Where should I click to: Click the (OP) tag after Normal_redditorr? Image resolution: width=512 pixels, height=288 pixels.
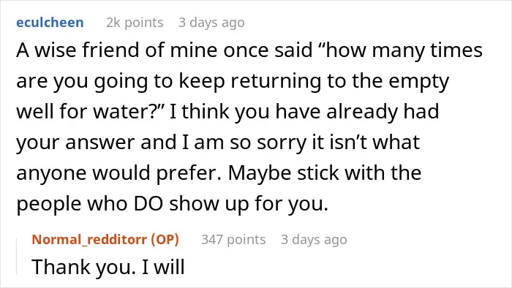pyautogui.click(x=165, y=240)
